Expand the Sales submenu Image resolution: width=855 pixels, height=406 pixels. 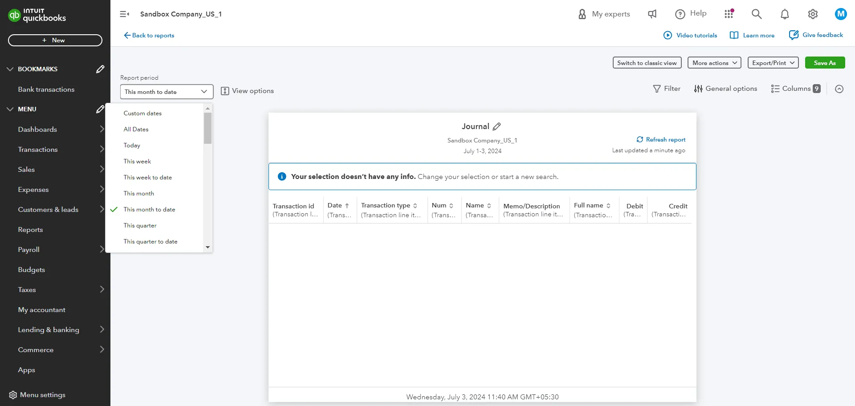point(102,169)
